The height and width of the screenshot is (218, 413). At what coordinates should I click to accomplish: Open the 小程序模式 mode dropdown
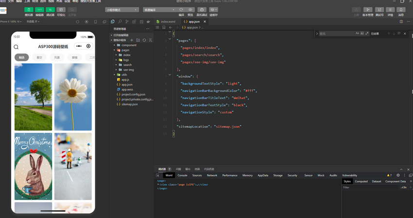coord(122,10)
